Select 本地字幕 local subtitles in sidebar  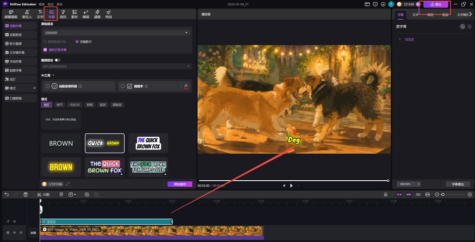[x=21, y=61]
